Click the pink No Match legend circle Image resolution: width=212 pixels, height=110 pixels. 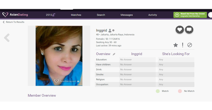click(x=180, y=91)
